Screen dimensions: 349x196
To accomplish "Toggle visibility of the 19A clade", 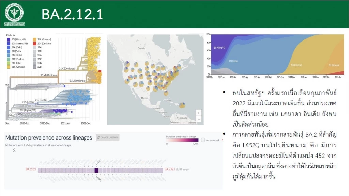I will 34,48.
